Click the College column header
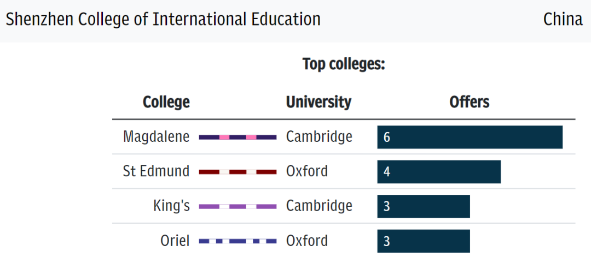Viewport: 591px width, 263px height. 166,102
